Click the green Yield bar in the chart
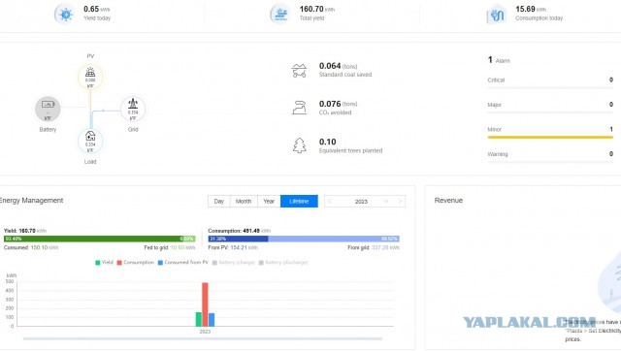Viewport: 621px width, 351px height. tap(199, 319)
